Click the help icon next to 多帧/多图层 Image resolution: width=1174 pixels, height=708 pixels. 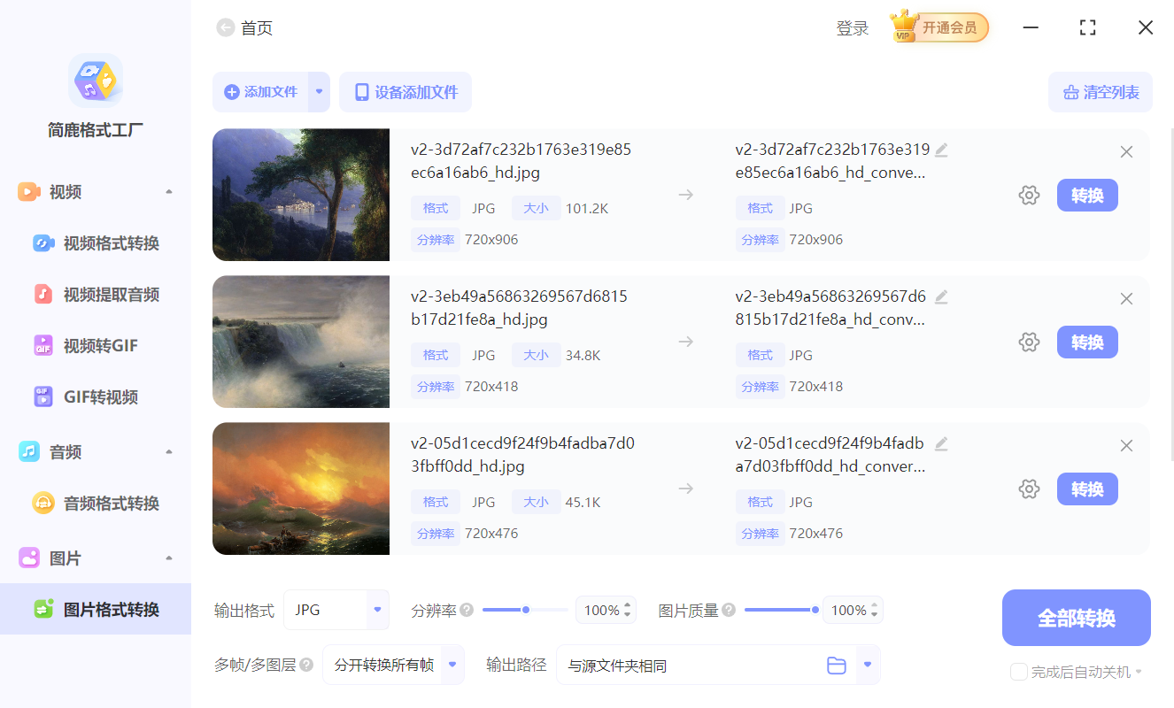[306, 665]
